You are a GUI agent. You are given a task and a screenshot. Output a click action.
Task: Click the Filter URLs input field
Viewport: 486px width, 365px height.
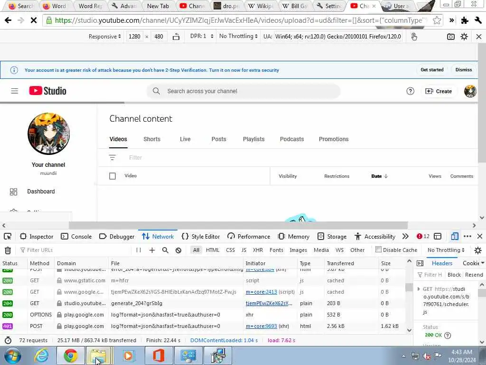(x=75, y=250)
